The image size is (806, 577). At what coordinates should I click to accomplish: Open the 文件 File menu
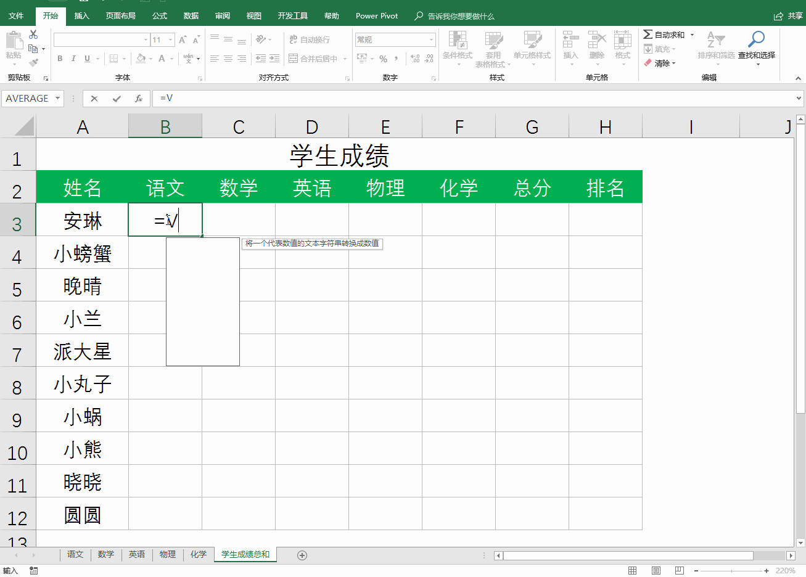(17, 15)
